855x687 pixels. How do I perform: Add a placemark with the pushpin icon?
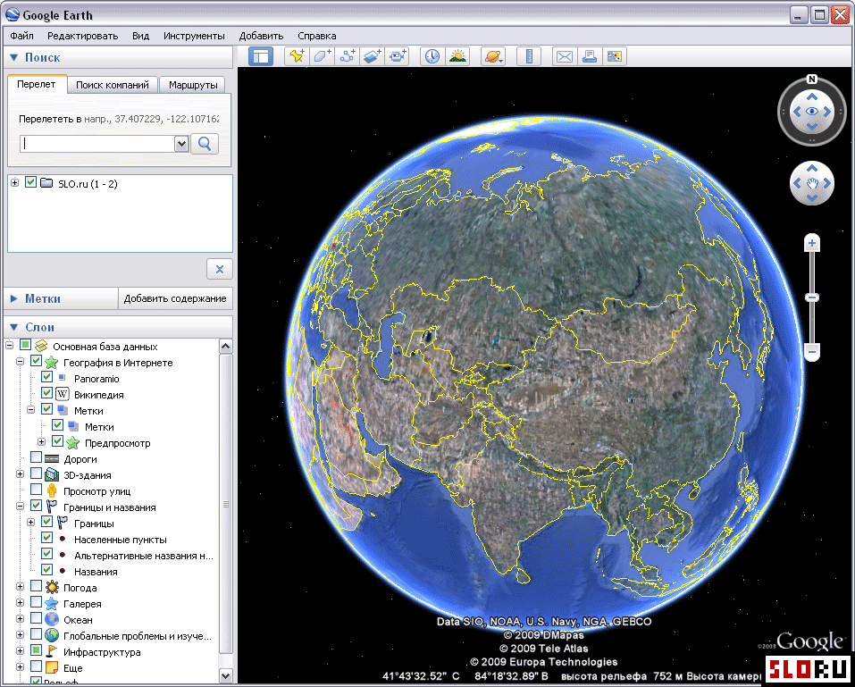298,56
